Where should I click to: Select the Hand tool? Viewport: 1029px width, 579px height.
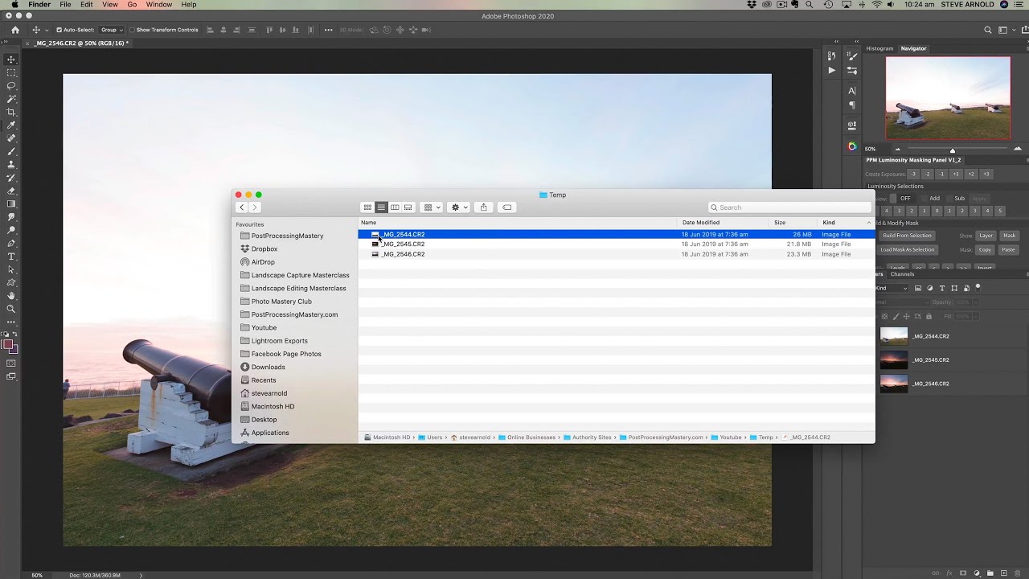(11, 296)
